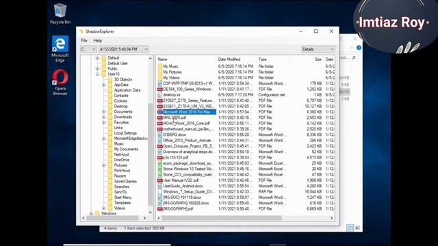Select the Contacts folder in the tree

point(121,96)
